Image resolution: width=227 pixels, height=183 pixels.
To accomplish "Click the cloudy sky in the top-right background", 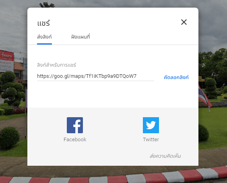I will coord(212,22).
